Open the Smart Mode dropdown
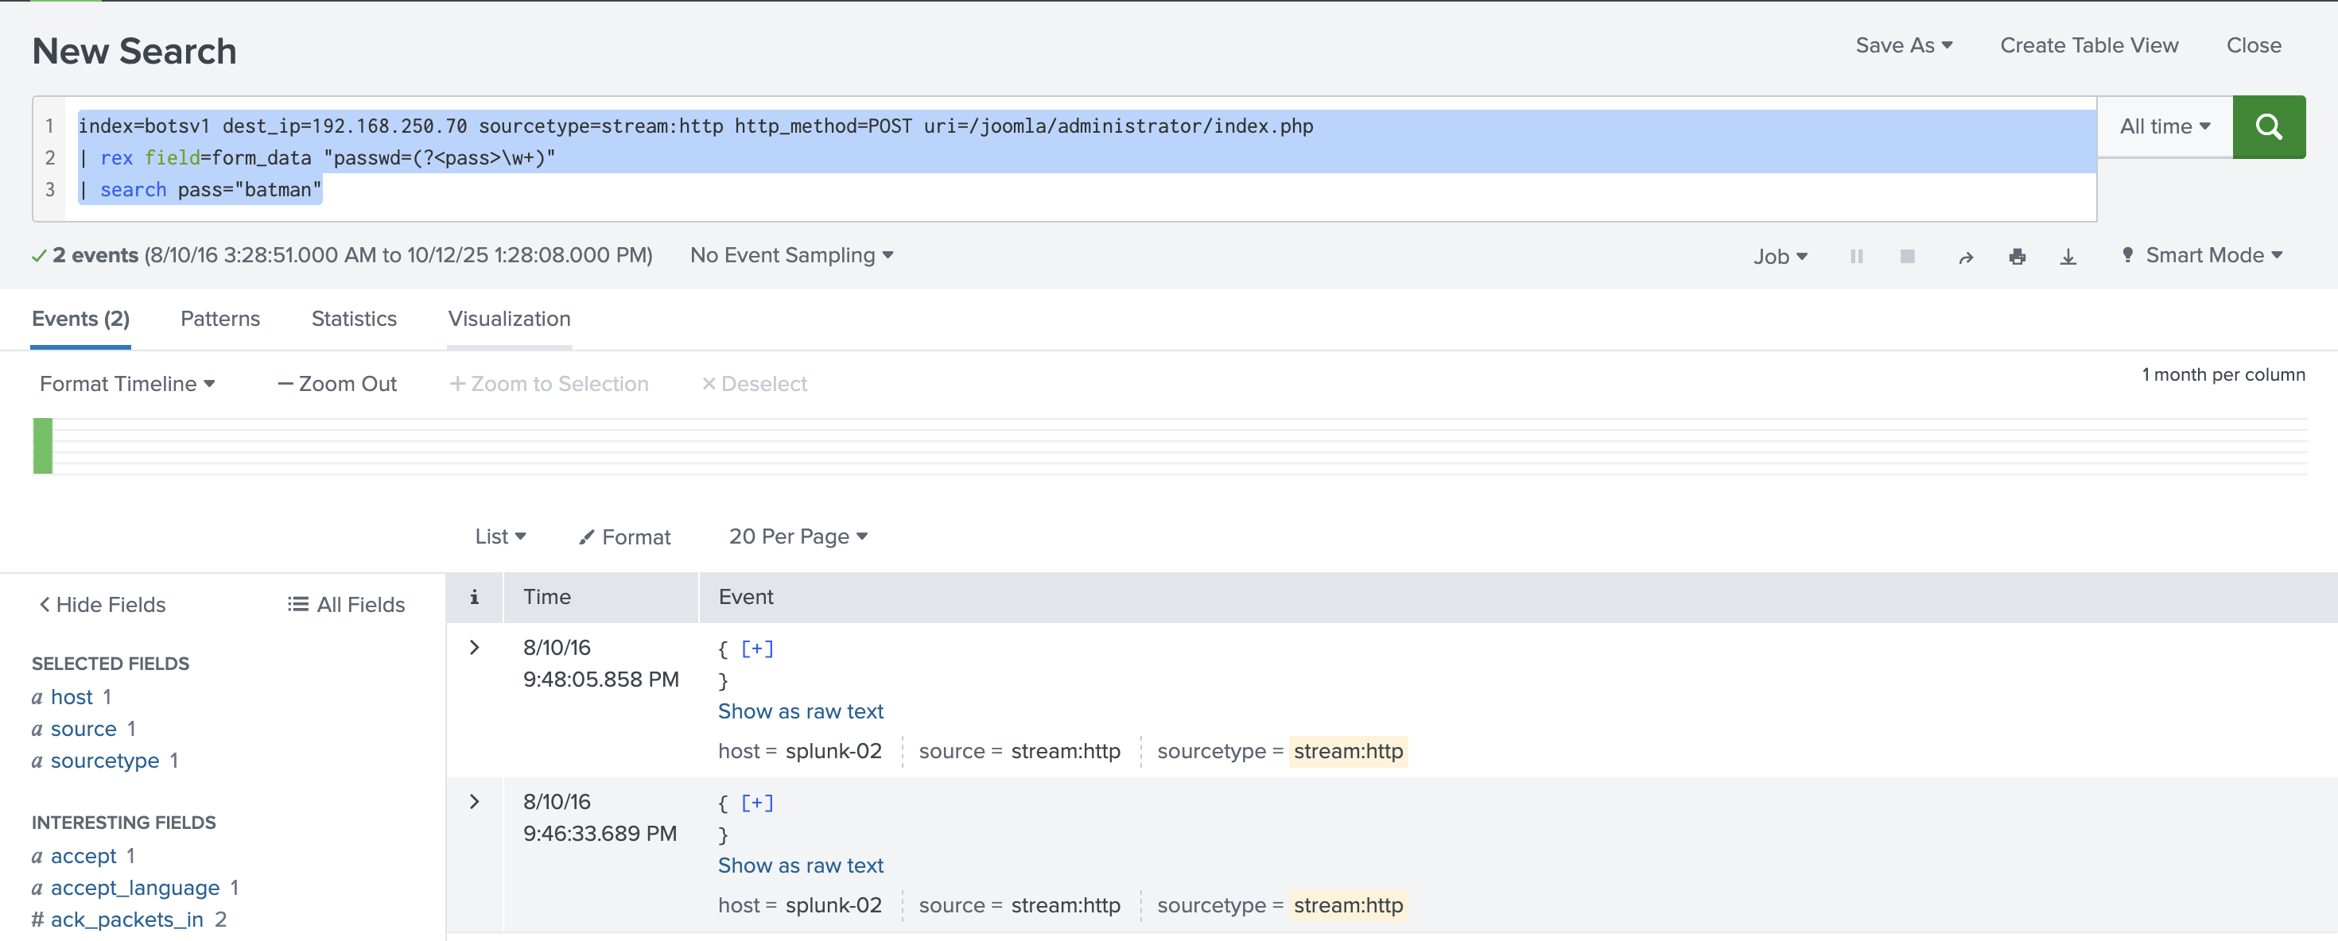Viewport: 2338px width, 941px height. pyautogui.click(x=2202, y=256)
